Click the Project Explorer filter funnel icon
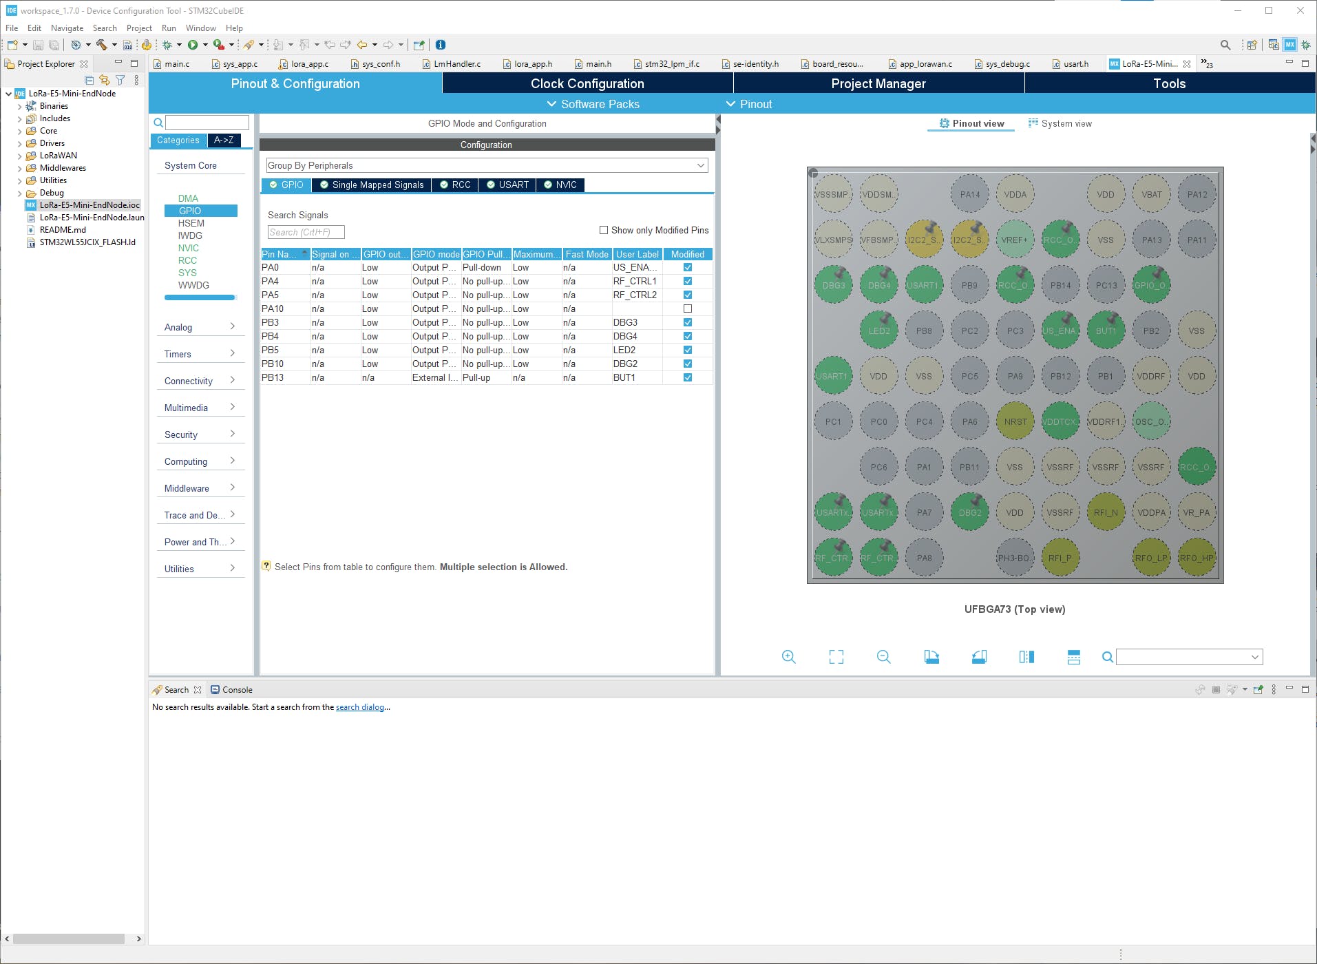This screenshot has width=1317, height=964. (x=120, y=80)
